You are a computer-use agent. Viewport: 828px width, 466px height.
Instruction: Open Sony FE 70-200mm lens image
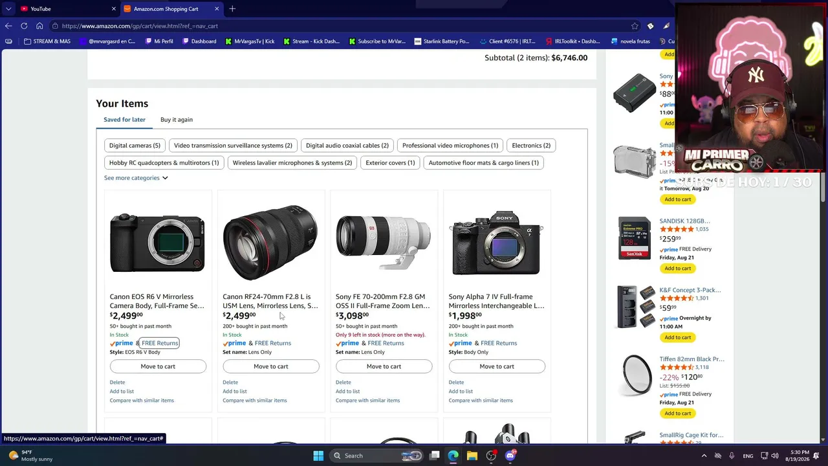384,243
